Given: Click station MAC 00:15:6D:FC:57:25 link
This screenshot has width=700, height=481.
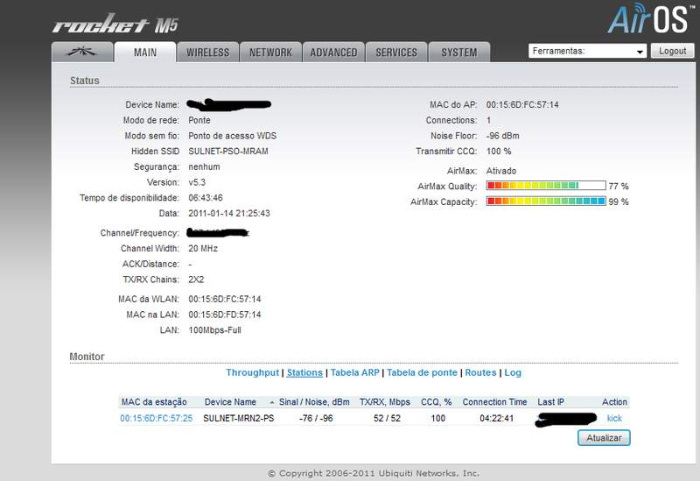Looking at the screenshot, I should [157, 419].
